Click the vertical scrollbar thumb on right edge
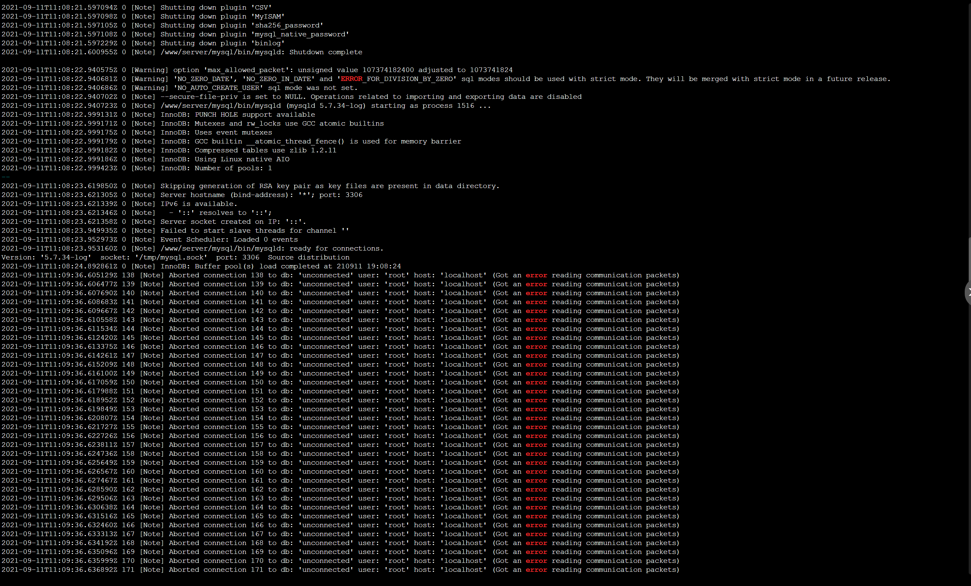This screenshot has height=586, width=971. [x=969, y=260]
